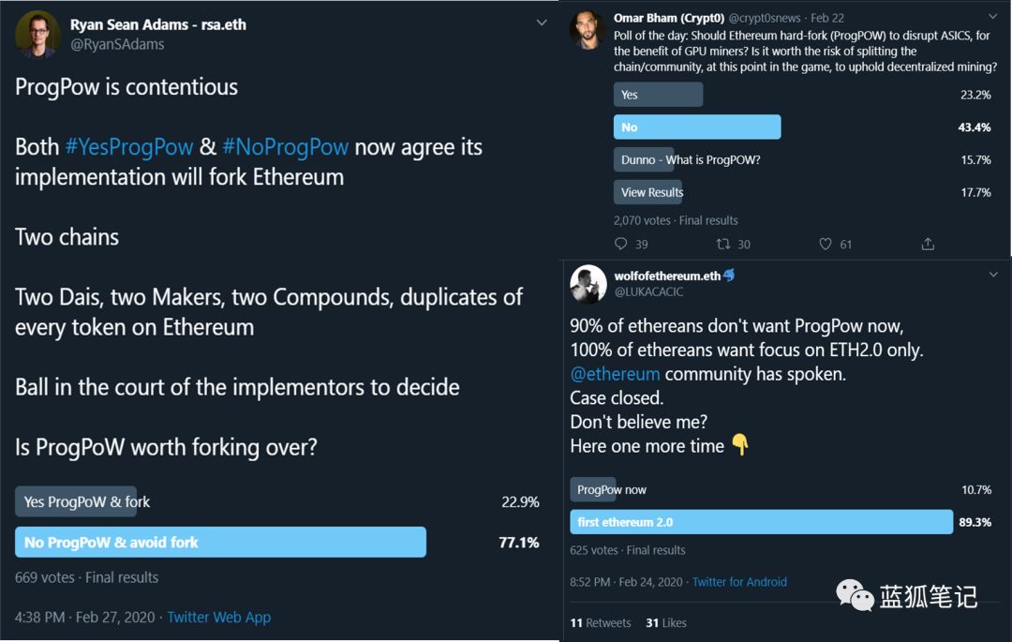
Task: Click wolfofethereum.eth profile picture
Action: click(588, 283)
